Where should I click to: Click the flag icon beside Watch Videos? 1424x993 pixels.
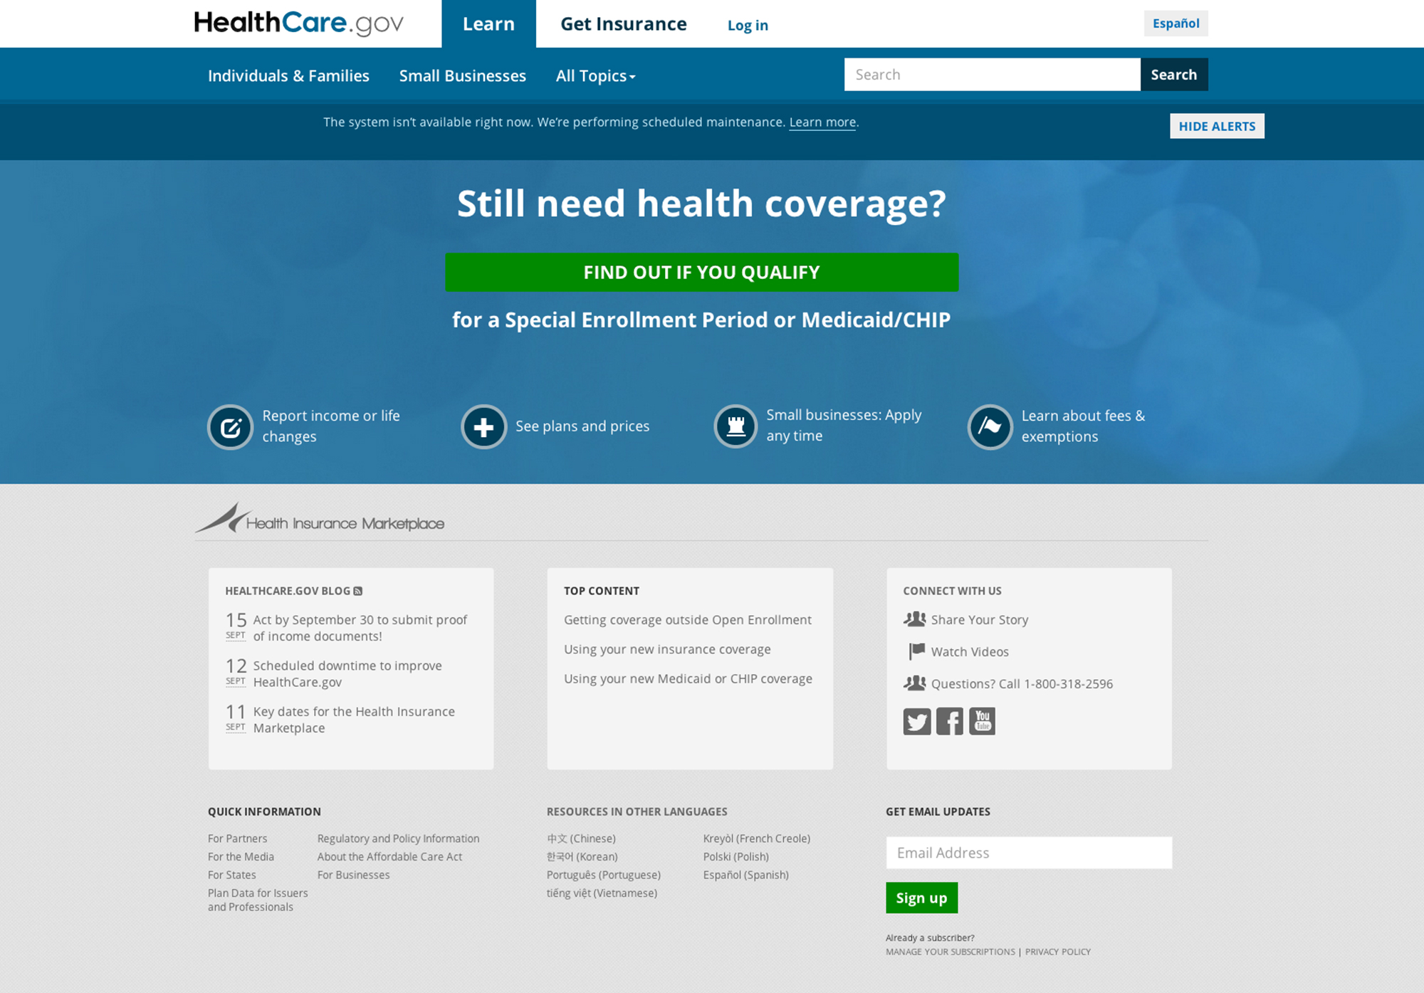[x=916, y=651]
